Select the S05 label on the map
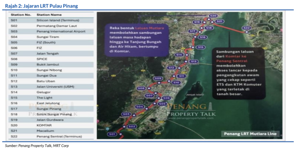 (x=162, y=104)
